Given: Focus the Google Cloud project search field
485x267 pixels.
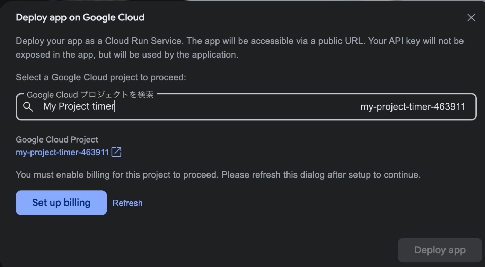Looking at the screenshot, I should [246, 107].
